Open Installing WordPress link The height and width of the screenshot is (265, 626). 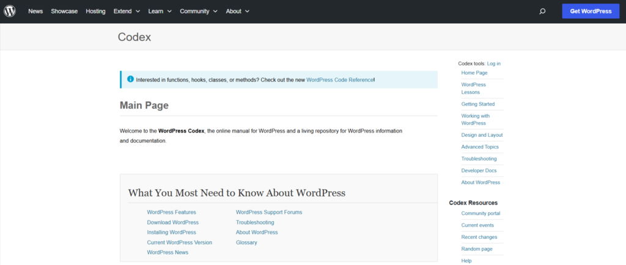[171, 232]
